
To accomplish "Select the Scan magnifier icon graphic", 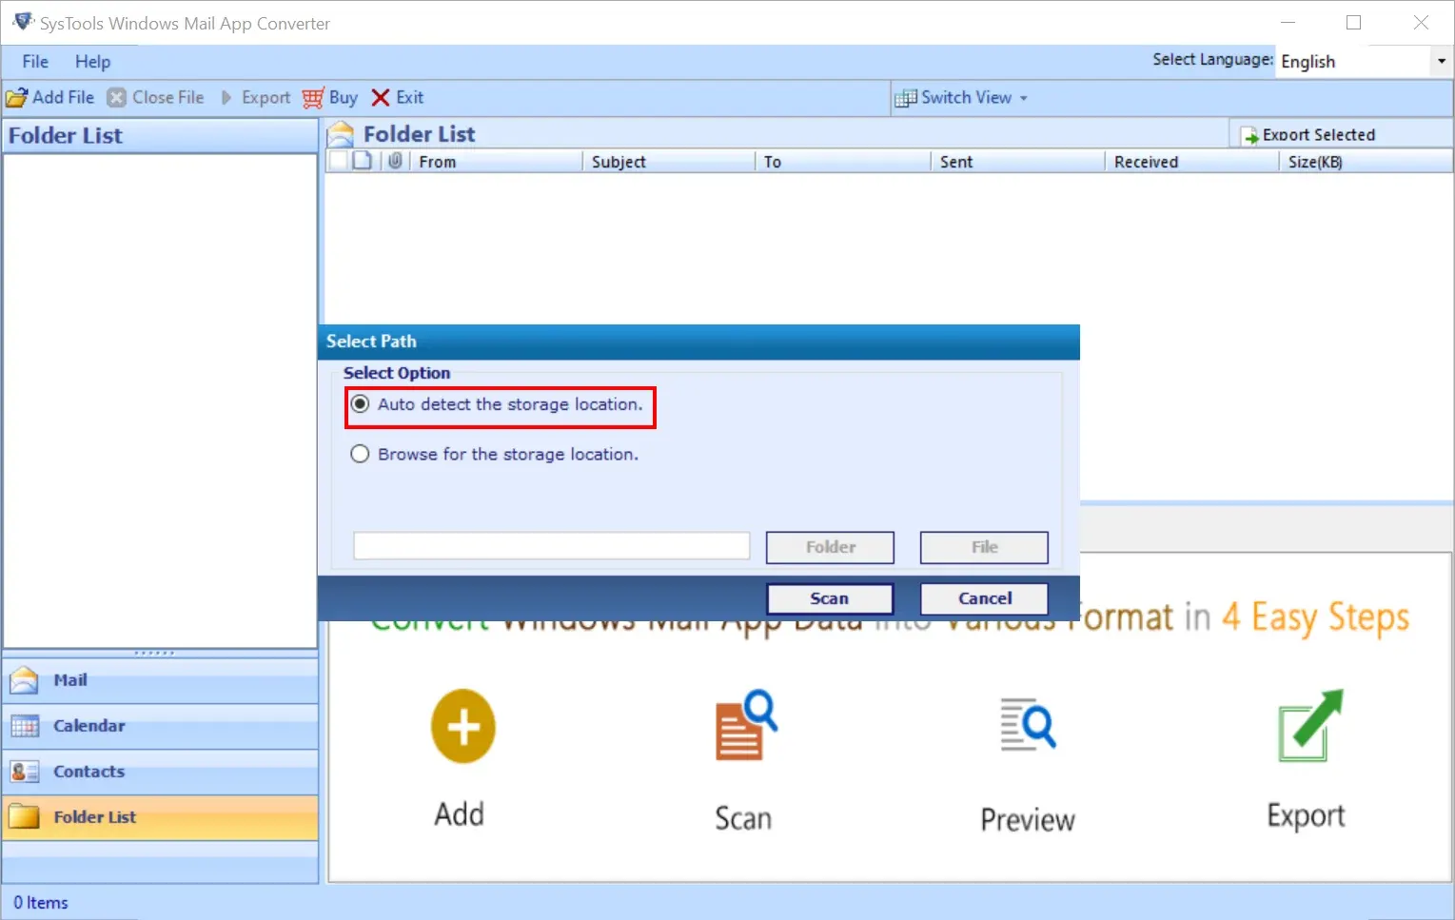I will 743,726.
